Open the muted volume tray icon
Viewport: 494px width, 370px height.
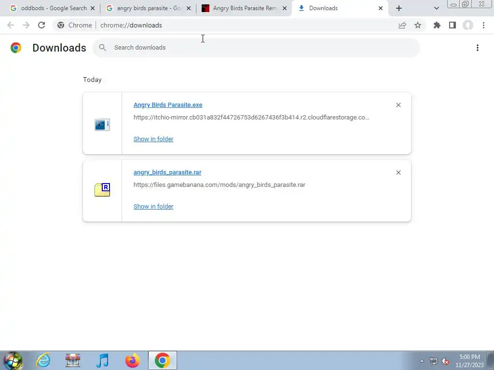[445, 361]
